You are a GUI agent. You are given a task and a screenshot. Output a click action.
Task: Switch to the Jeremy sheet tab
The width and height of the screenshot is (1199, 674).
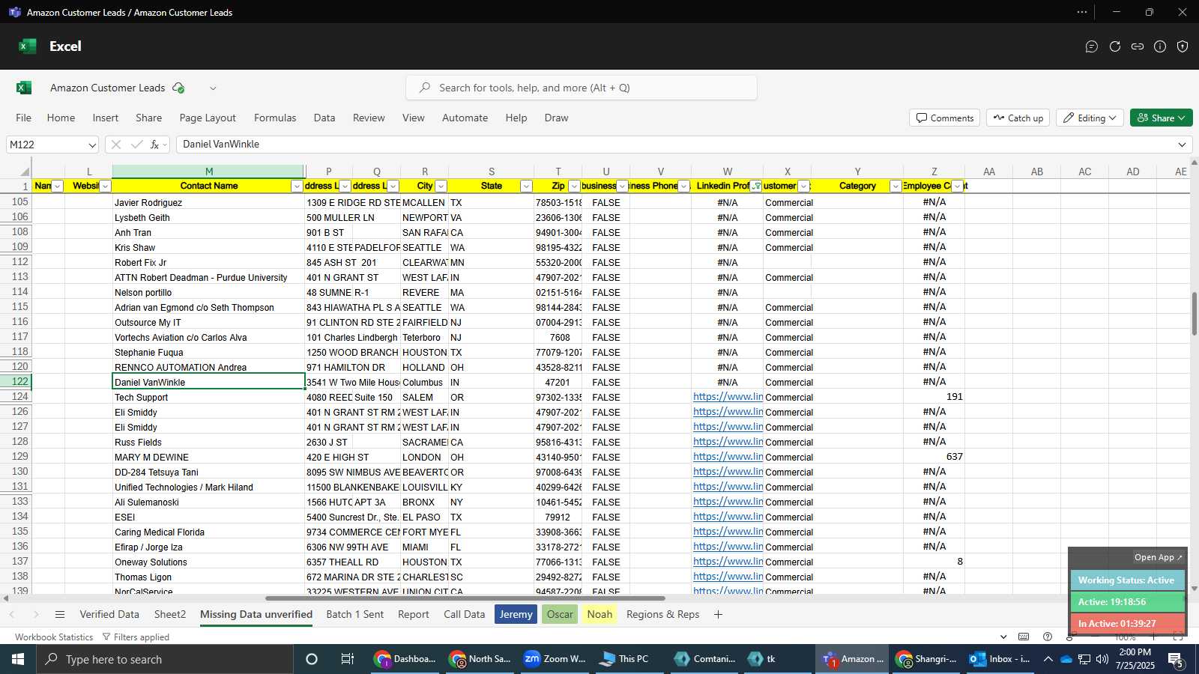coord(516,615)
